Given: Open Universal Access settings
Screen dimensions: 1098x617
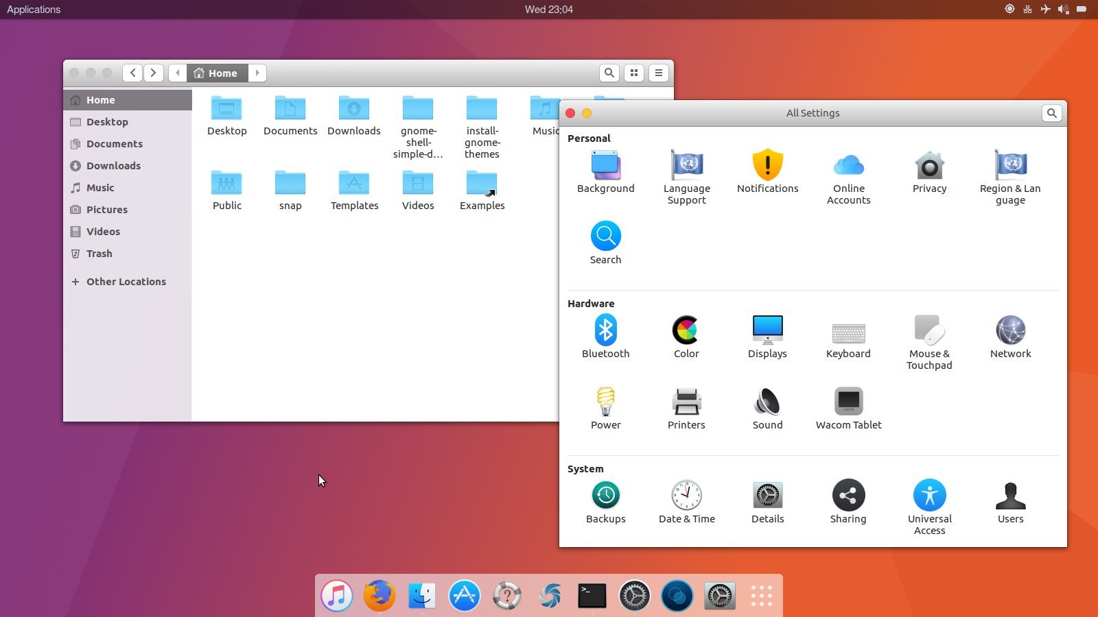Looking at the screenshot, I should click(929, 496).
